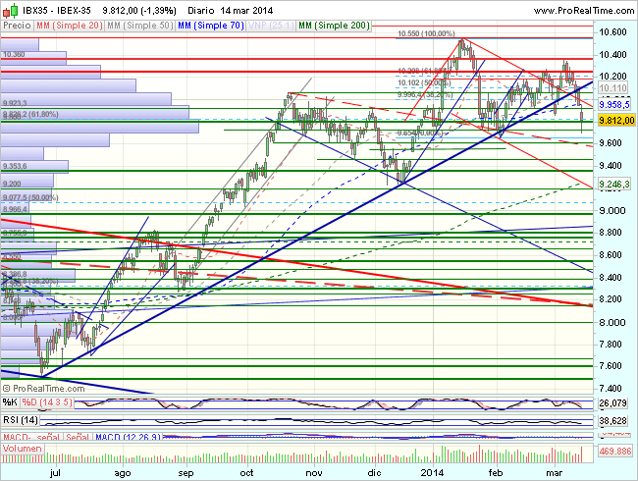The height and width of the screenshot is (481, 638).
Task: Click the 9.826,2 (61,80%) Fibonacci label
Action: click(30, 114)
